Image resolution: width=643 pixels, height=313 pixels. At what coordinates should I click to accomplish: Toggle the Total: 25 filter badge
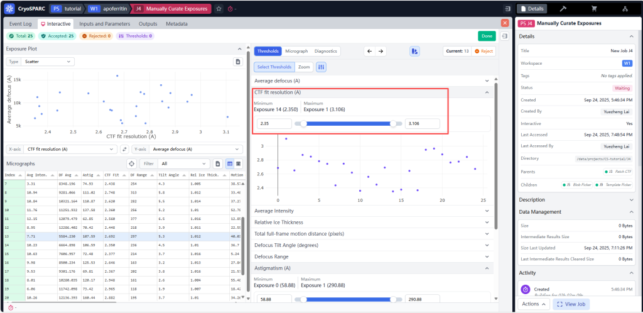click(19, 36)
